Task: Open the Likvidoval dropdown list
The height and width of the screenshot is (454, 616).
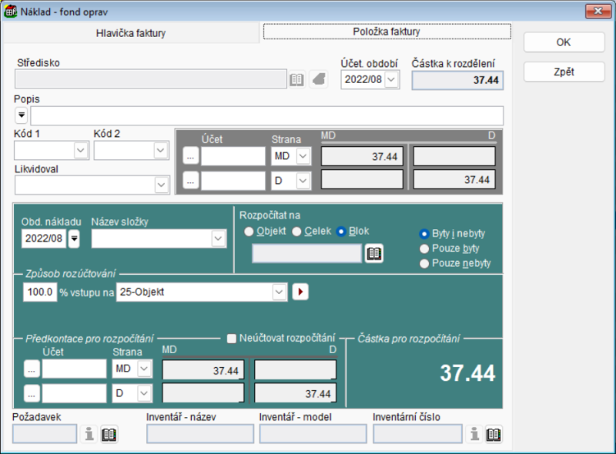Action: coord(162,185)
